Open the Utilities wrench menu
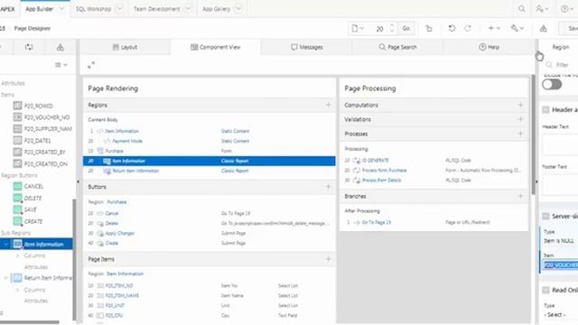This screenshot has height=325, width=578. (x=517, y=28)
